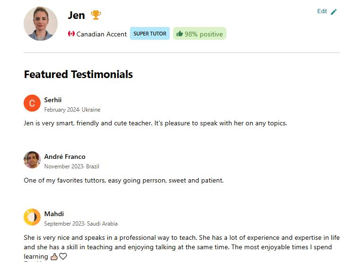Click Serhii's orange avatar icon
The width and height of the screenshot is (346, 262).
(32, 103)
